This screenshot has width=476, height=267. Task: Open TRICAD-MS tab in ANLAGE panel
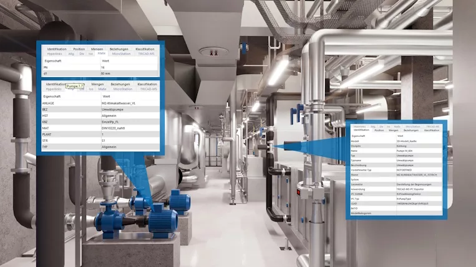(x=148, y=89)
